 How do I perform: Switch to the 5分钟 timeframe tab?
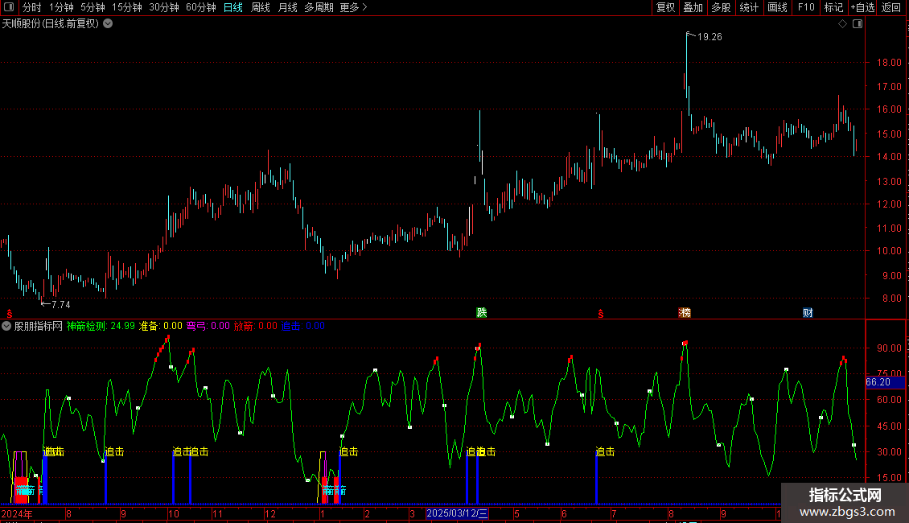[93, 7]
